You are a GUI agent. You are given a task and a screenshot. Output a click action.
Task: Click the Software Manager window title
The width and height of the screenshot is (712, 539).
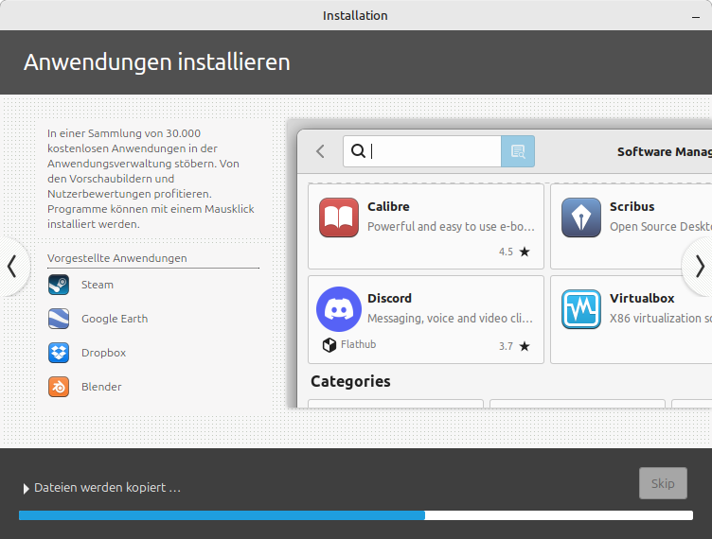[x=665, y=152]
